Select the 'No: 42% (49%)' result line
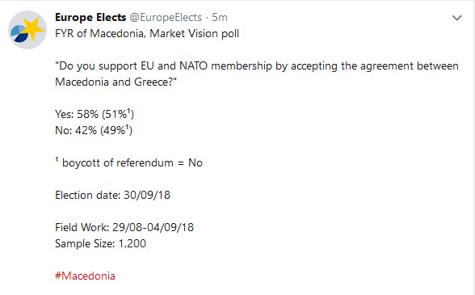Screen dimensions: 475x295 point(94,130)
